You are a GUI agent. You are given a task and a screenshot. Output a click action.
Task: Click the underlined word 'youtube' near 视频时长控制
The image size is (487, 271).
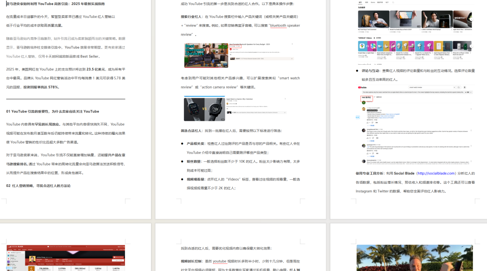tap(219, 262)
